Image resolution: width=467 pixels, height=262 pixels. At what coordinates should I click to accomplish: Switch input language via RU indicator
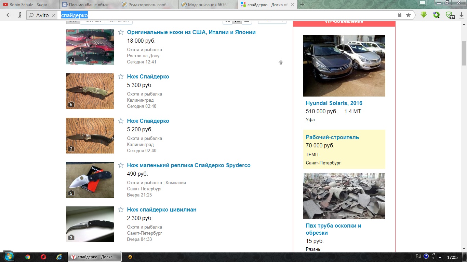[418, 256]
